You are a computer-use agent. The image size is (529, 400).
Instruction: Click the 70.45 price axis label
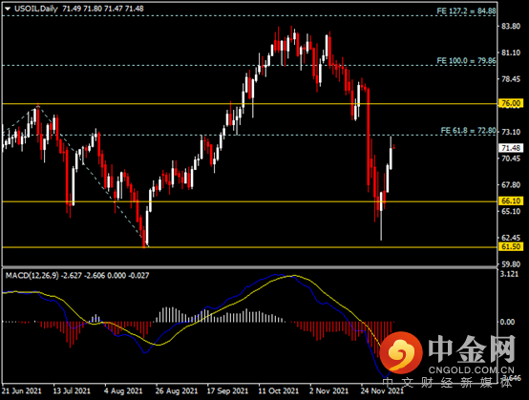511,158
